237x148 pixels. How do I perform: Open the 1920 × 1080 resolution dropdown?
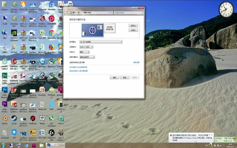[x=86, y=47]
